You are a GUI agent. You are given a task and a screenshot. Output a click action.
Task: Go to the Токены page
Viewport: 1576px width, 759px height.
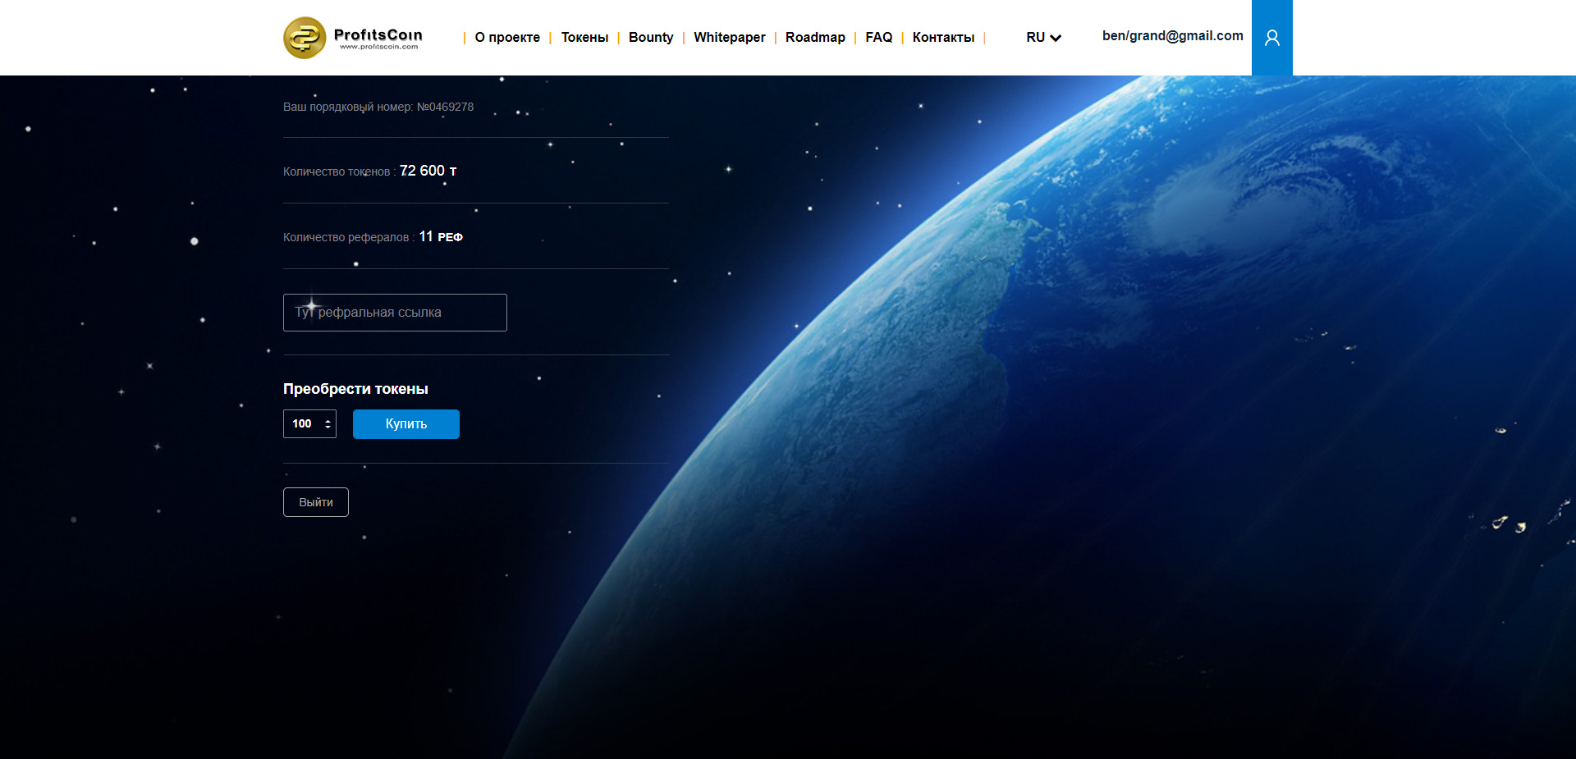584,38
